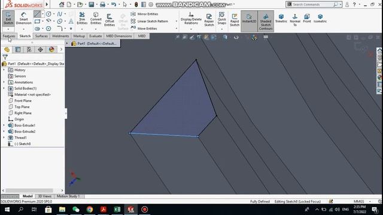Click Offset Entities tool

[x=110, y=20]
